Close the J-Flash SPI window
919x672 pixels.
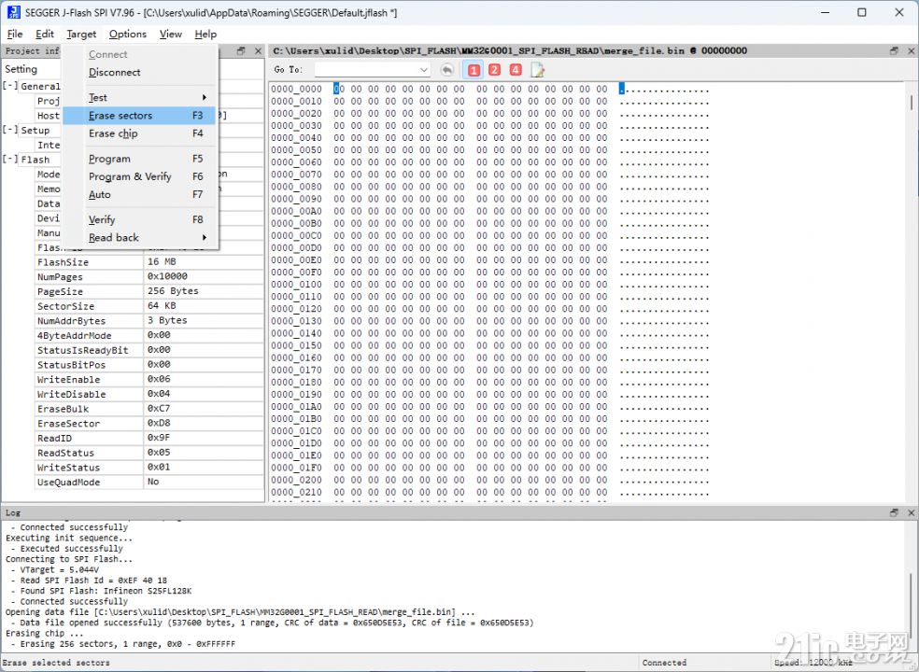point(899,12)
